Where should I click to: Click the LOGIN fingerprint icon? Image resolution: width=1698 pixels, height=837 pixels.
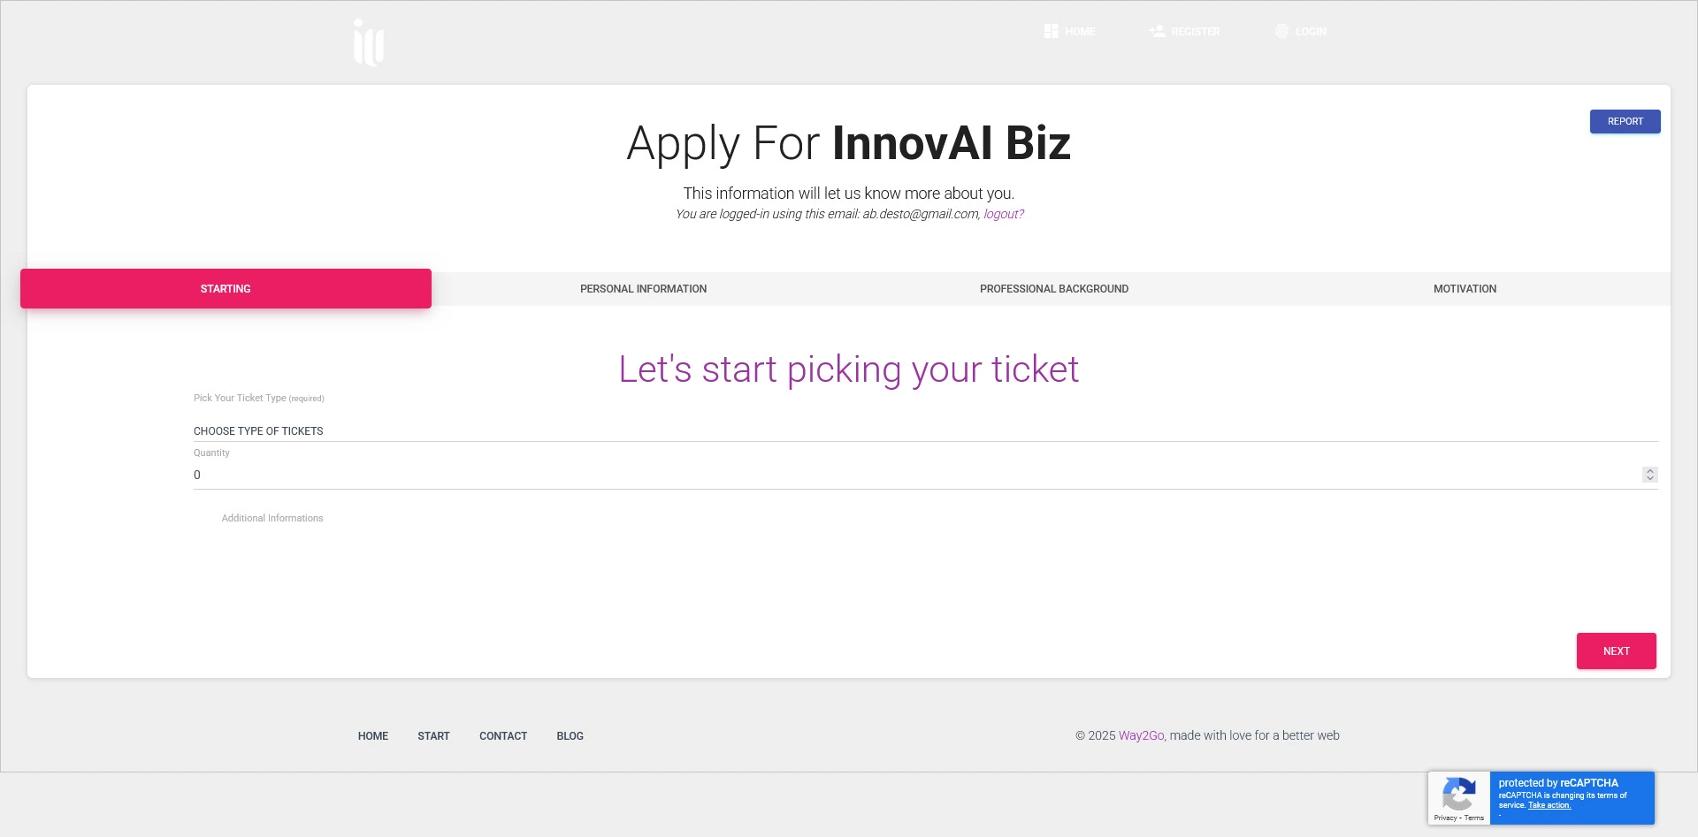pos(1283,31)
